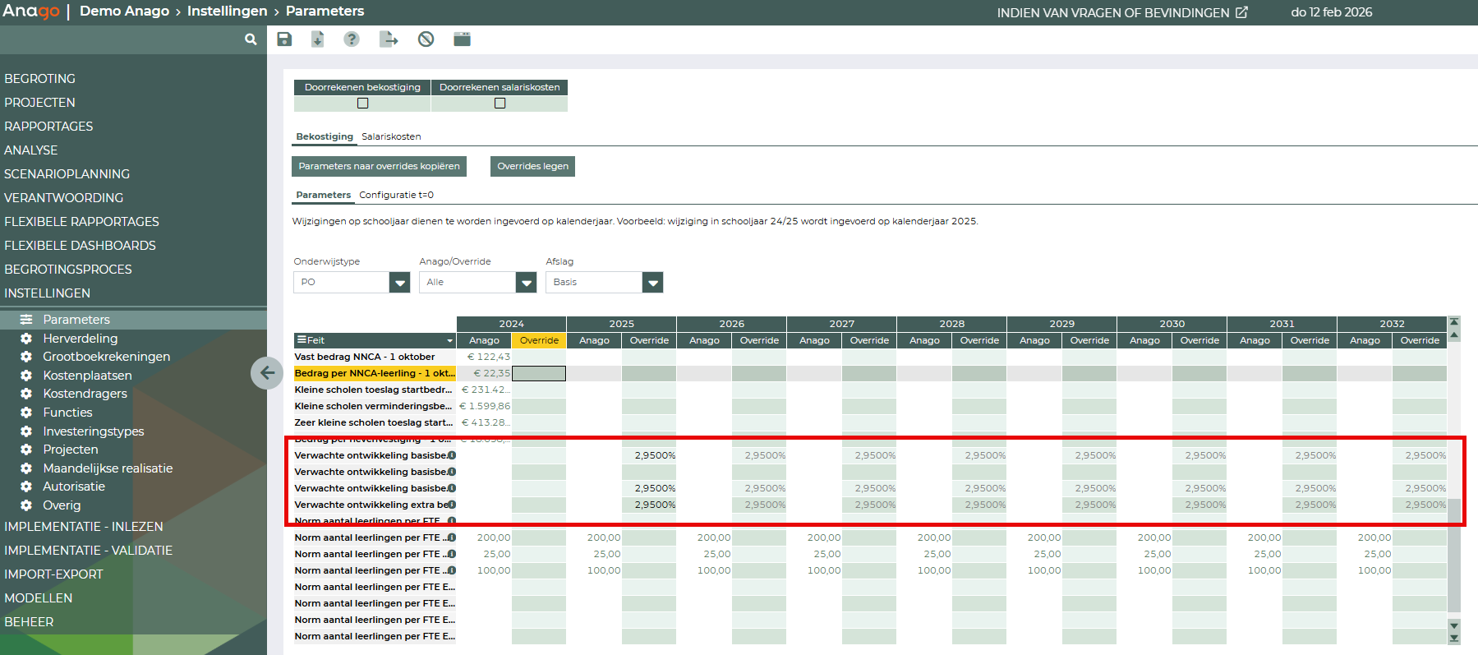Open the Anago/Override dropdown
Viewport: 1478px width, 655px height.
click(x=526, y=283)
